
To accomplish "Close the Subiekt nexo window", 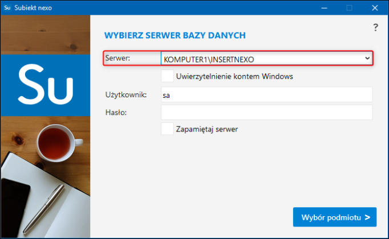I will click(375, 8).
